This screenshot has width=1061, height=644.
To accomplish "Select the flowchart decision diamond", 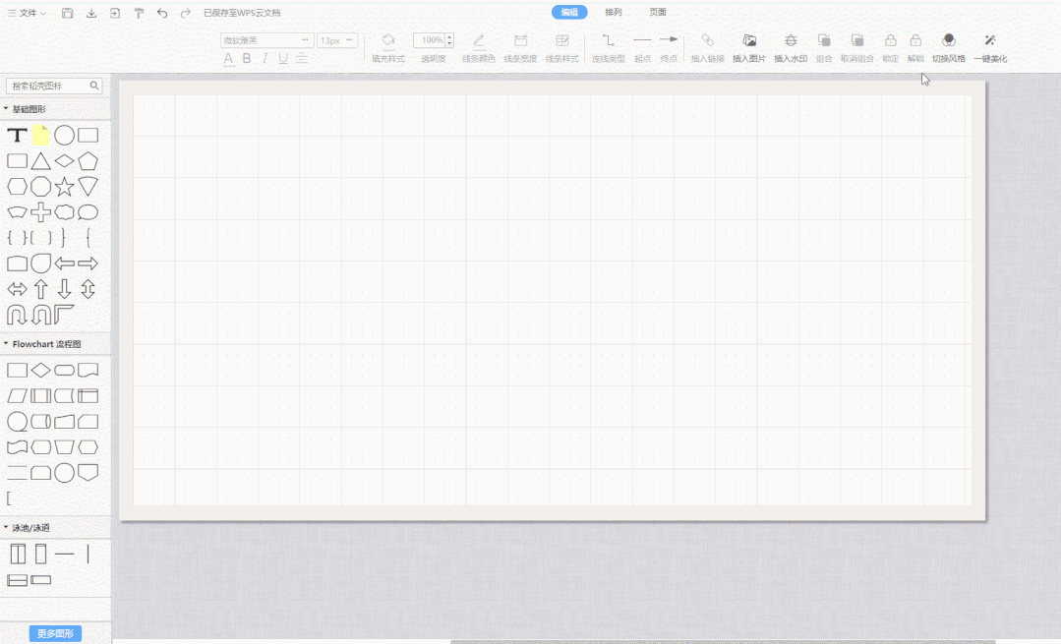I will click(40, 370).
